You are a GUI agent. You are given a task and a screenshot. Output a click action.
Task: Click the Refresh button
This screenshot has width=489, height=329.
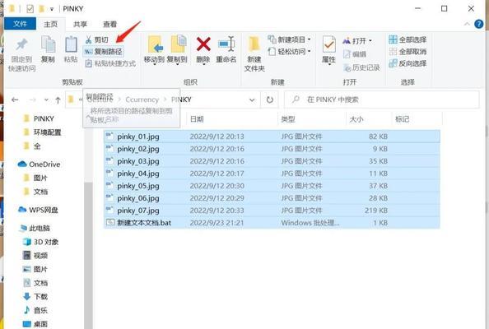point(270,100)
